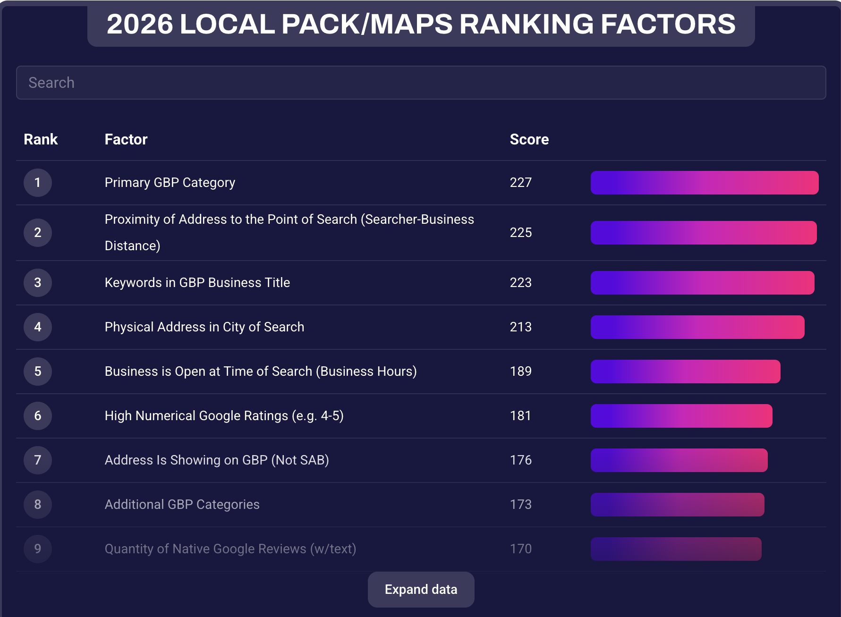The width and height of the screenshot is (841, 617).
Task: Click rank badge number 5
Action: [38, 372]
